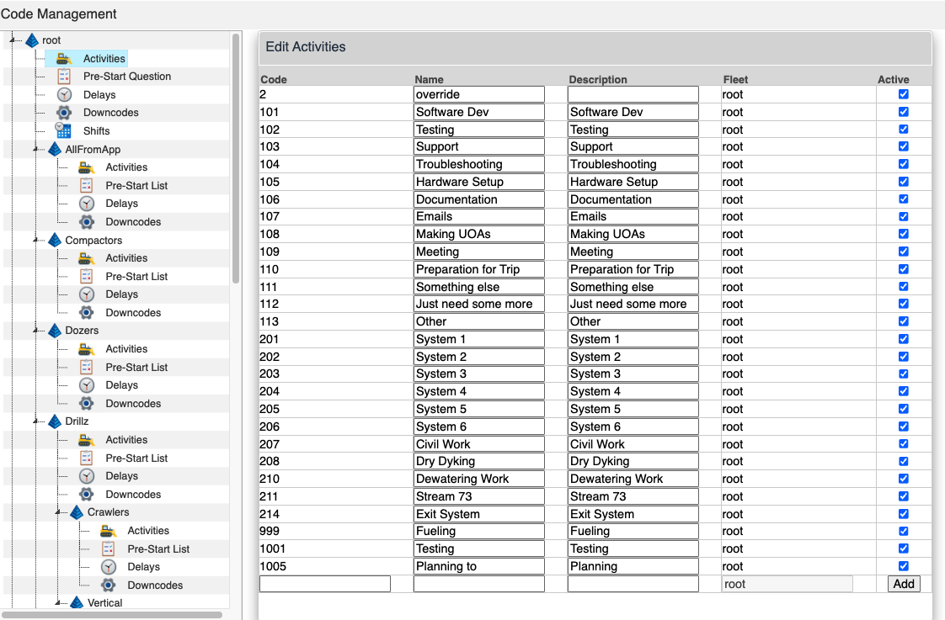Click the empty new Description input field
Viewport: 945px width, 620px height.
click(x=633, y=584)
